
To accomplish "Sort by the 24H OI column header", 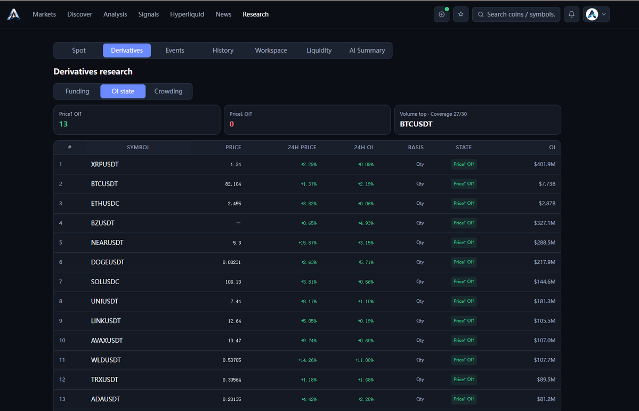I will coord(363,147).
